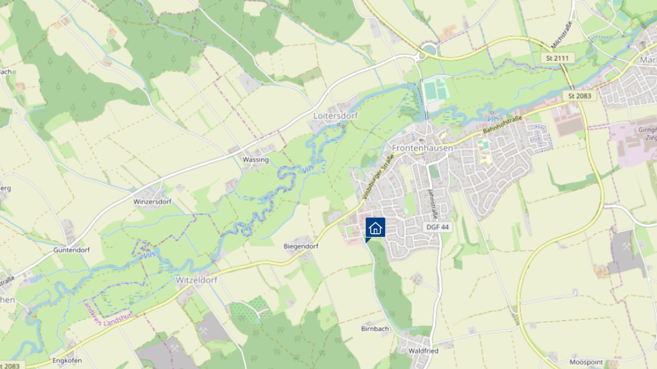
Task: Select the Moospoint label
Action: (586, 362)
